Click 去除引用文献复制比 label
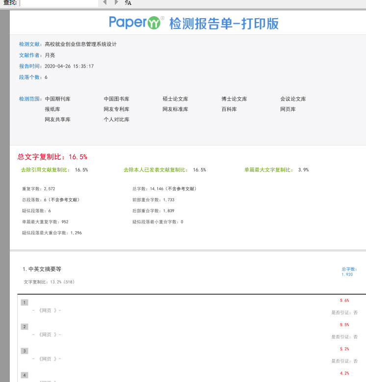The height and width of the screenshot is (382, 366). point(45,170)
